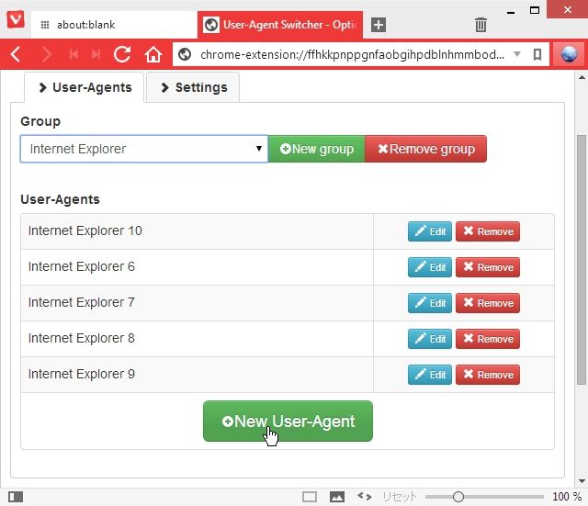Viewport: 588px width, 506px height.
Task: Open page actions icon in status bar
Action: [365, 497]
